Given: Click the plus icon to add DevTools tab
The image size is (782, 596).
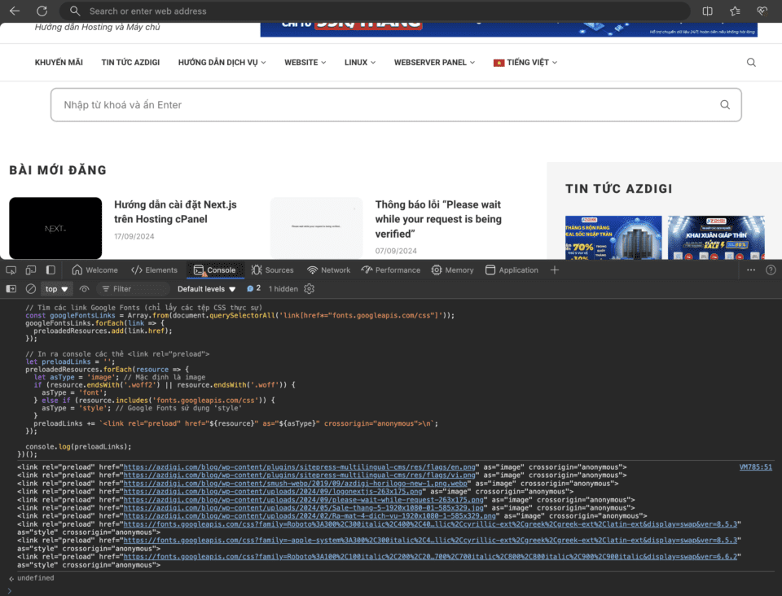Looking at the screenshot, I should [x=555, y=270].
